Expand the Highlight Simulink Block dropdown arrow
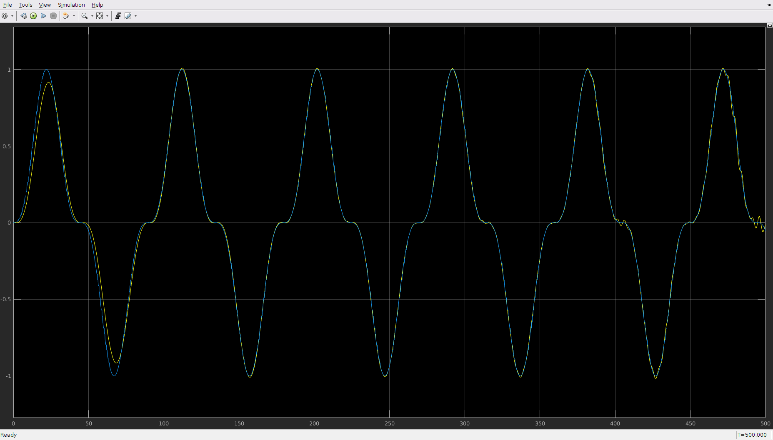 [x=74, y=16]
